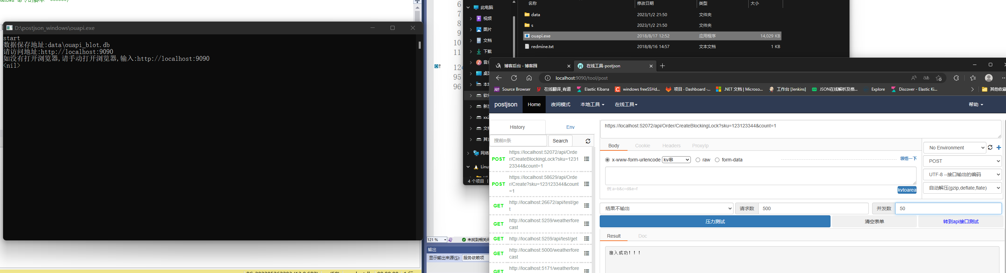Viewport: 1006px width, 273px height.
Task: Refresh the environment list
Action: [x=990, y=147]
